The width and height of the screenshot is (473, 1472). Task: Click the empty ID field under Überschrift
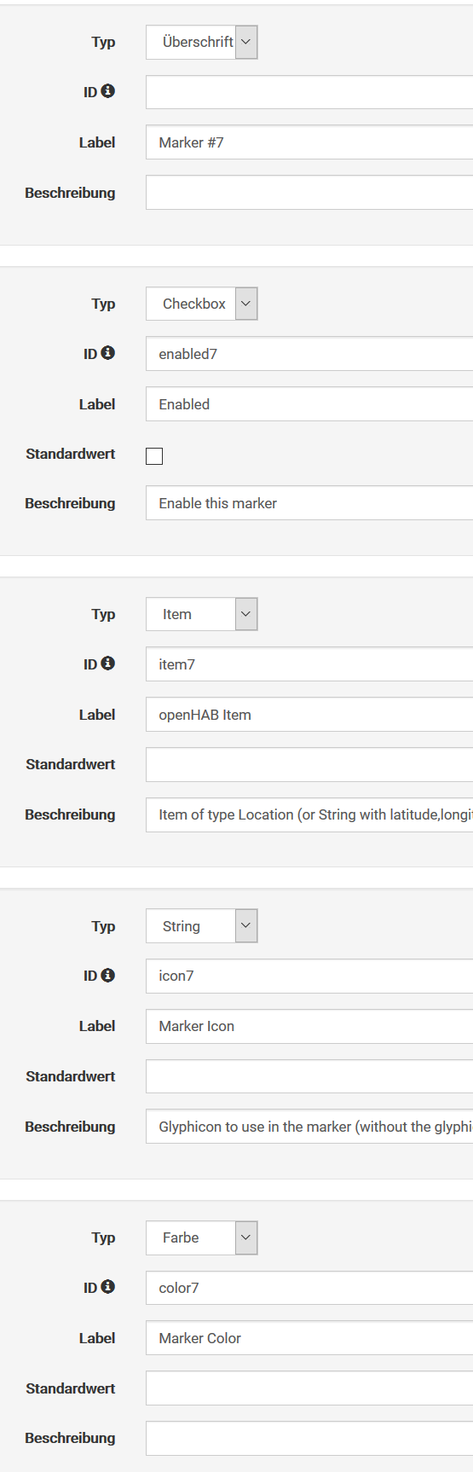pos(309,92)
